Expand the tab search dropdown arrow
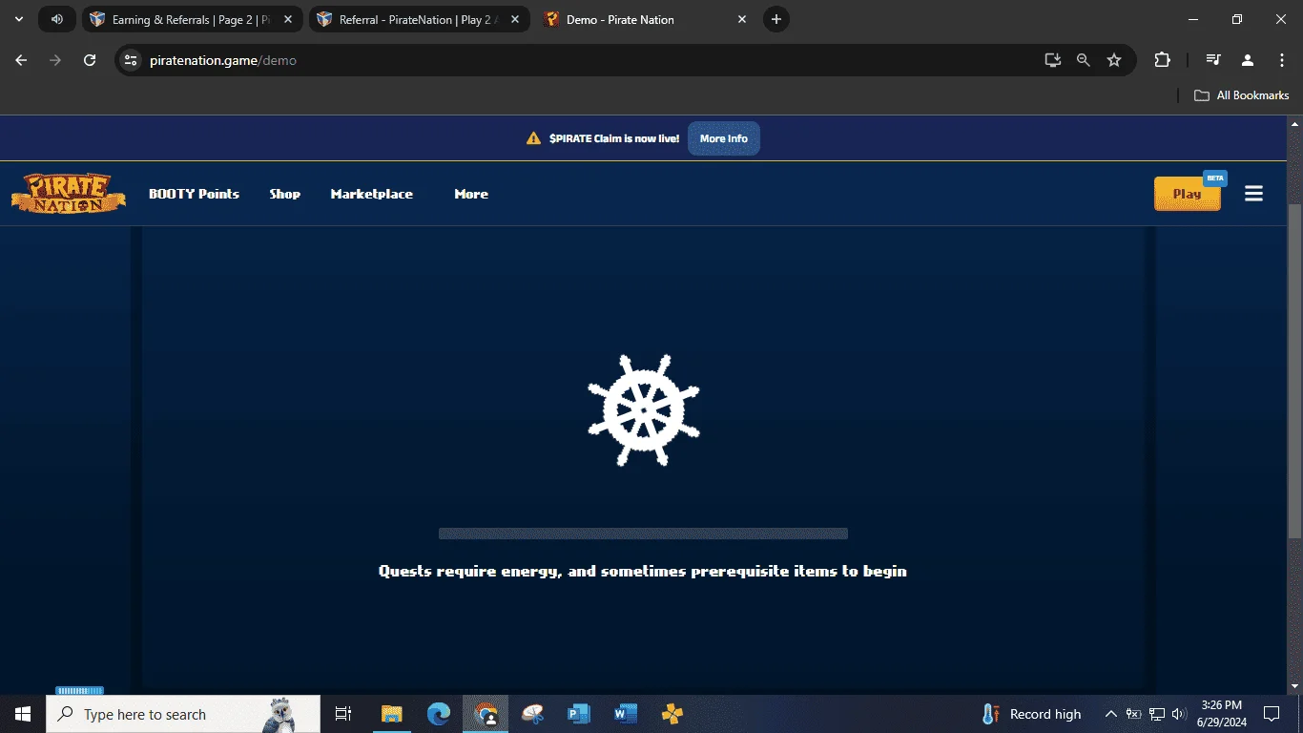The height and width of the screenshot is (733, 1303). [18, 19]
